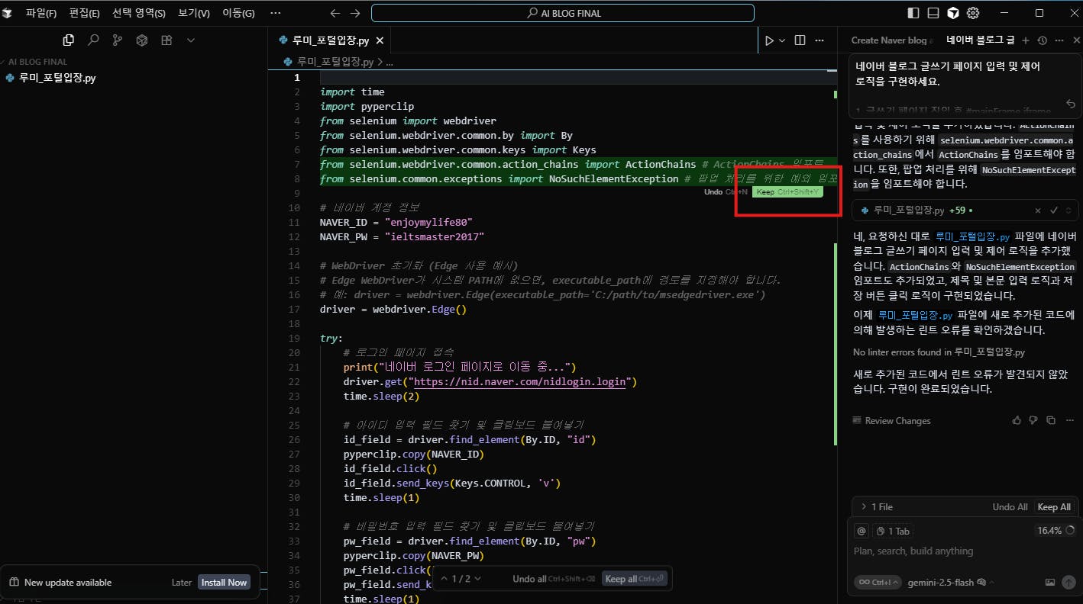Screen dimensions: 1083x604
Task: Start a new chat with plus icon
Action: pos(1025,40)
